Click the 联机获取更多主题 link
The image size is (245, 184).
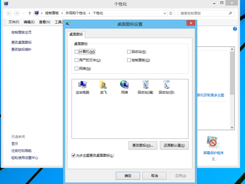click(x=211, y=95)
